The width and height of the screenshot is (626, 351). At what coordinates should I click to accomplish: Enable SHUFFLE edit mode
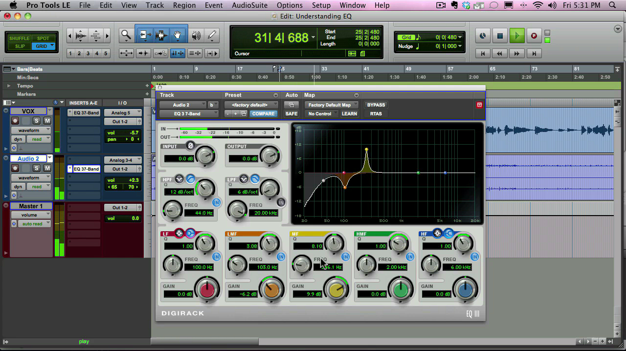pos(20,38)
